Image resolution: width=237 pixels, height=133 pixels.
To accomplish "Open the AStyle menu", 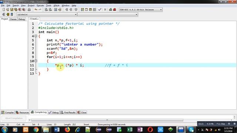I will tap(56, 6).
